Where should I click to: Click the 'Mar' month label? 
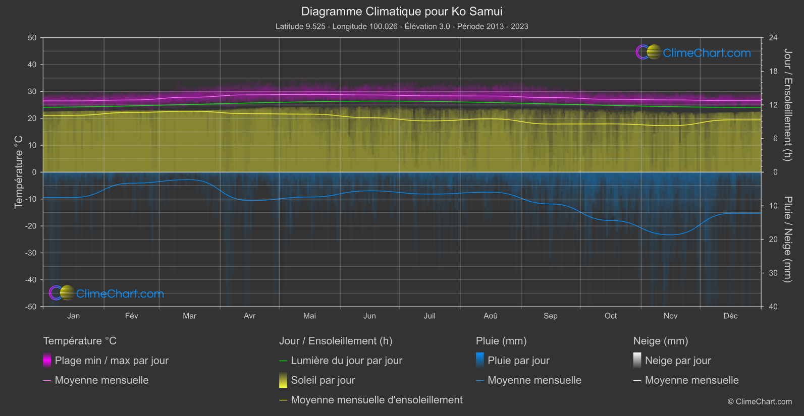[190, 316]
